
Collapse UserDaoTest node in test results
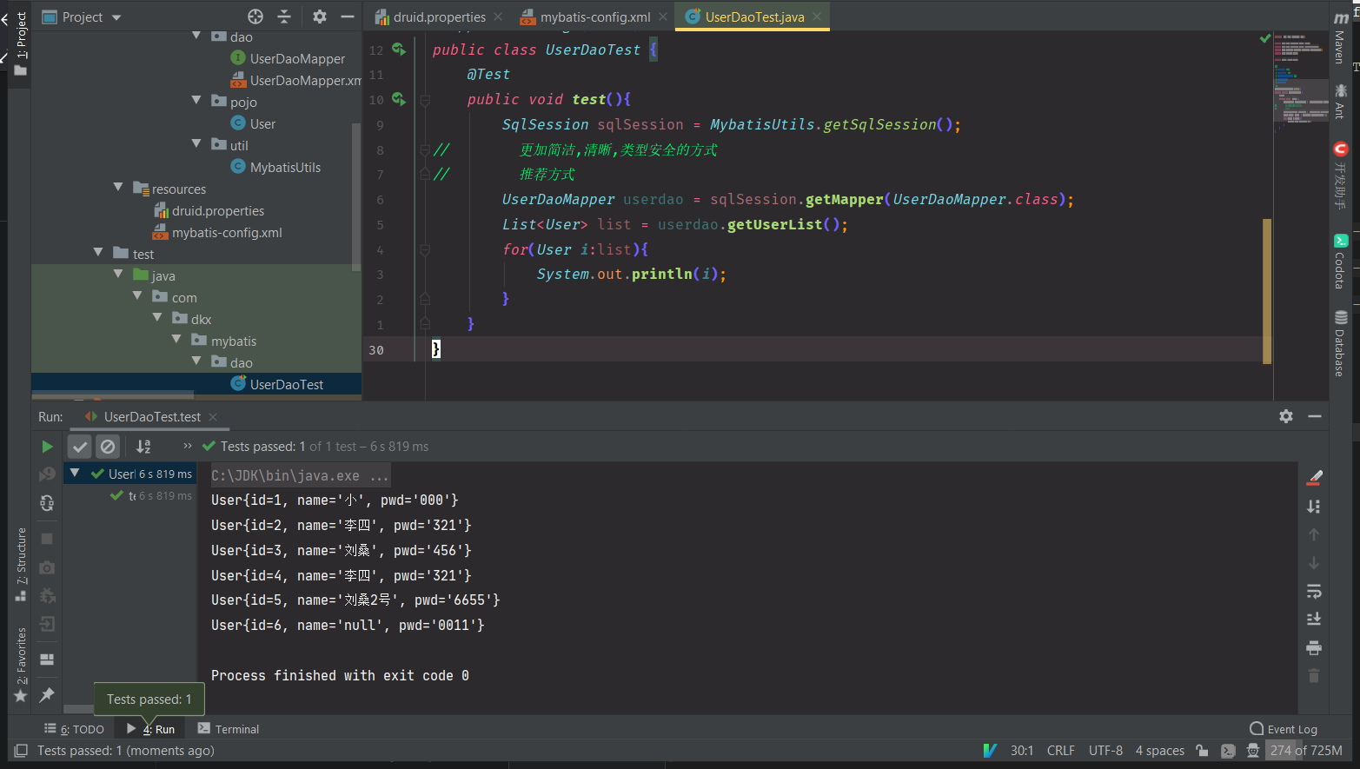75,474
